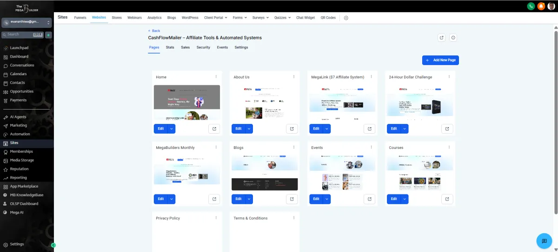Image resolution: width=558 pixels, height=252 pixels.
Task: Preview the Blogs page in new tab
Action: (x=292, y=199)
